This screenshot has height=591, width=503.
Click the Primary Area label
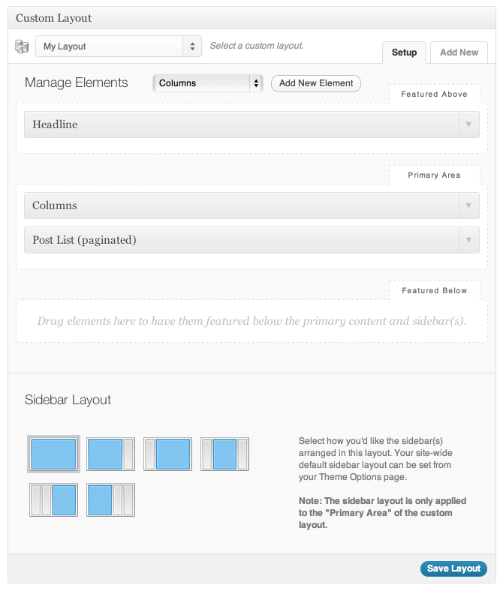(434, 175)
